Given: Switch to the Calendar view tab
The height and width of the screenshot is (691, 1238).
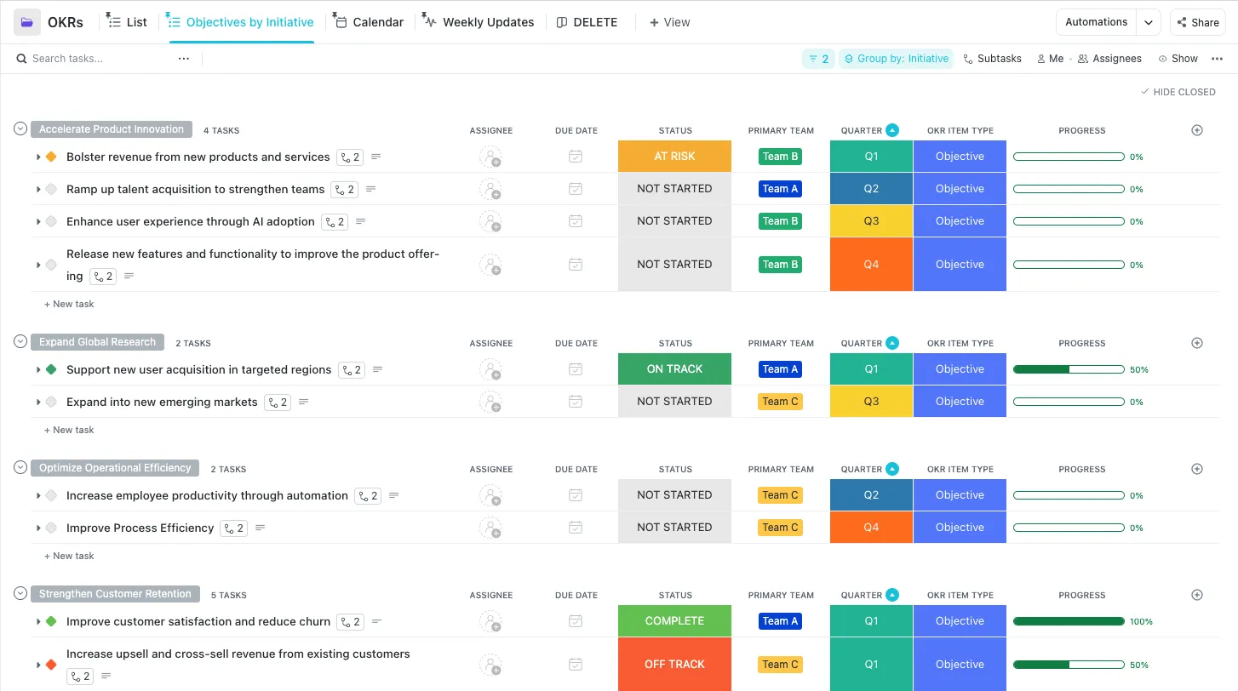Looking at the screenshot, I should pyautogui.click(x=368, y=22).
